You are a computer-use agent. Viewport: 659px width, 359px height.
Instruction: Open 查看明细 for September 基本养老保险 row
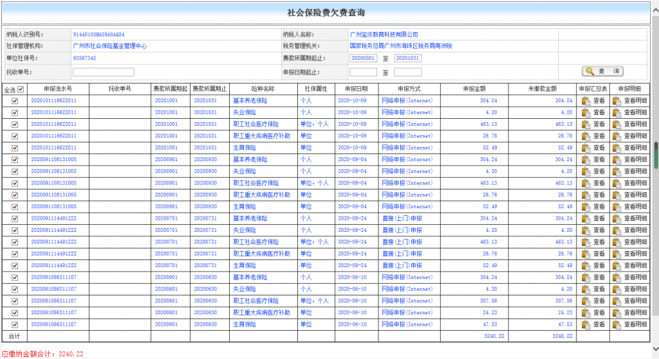pyautogui.click(x=629, y=159)
